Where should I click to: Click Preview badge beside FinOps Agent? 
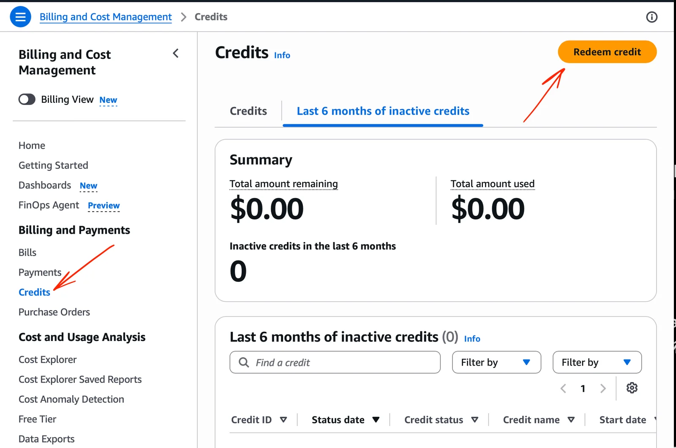click(104, 205)
